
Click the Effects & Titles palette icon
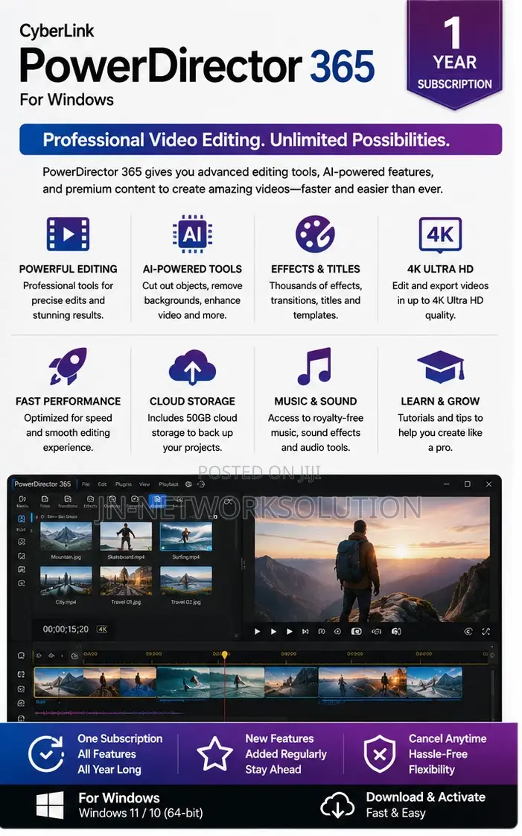coord(315,233)
